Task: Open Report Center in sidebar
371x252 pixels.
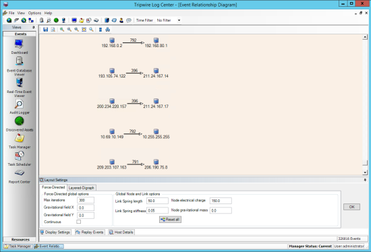Action: [x=19, y=176]
